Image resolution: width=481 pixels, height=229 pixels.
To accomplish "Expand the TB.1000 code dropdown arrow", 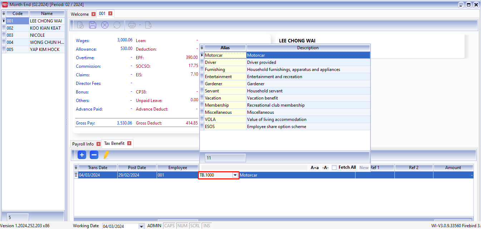I will pyautogui.click(x=235, y=175).
